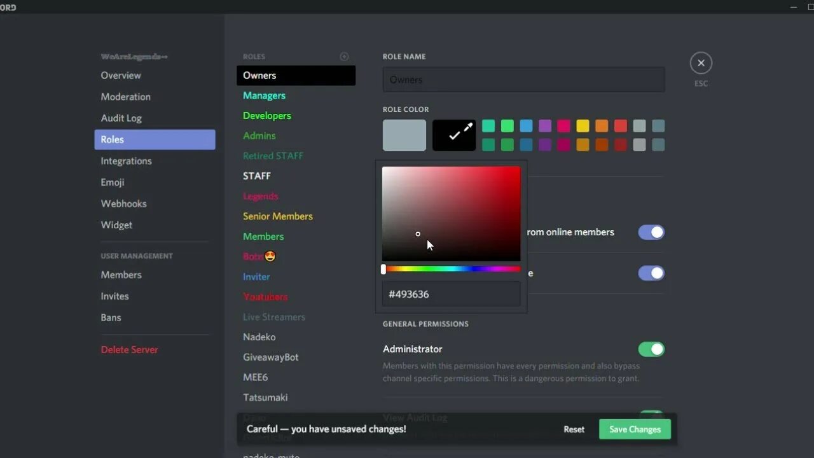Open Emoji settings page
The width and height of the screenshot is (814, 458).
(155, 182)
